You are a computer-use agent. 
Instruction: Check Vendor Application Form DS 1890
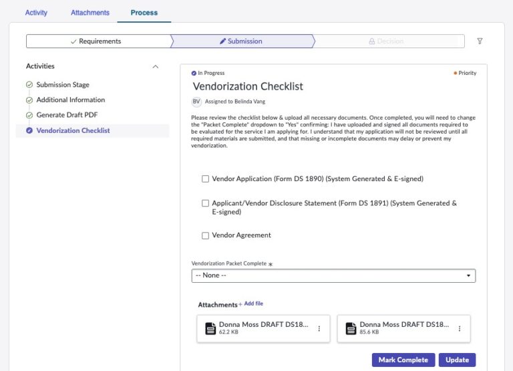pos(205,178)
